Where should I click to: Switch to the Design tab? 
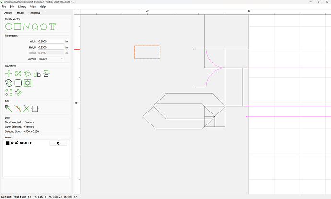pyautogui.click(x=8, y=13)
